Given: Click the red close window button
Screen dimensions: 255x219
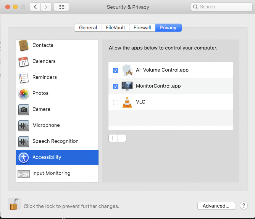Looking at the screenshot, I should coord(8,7).
